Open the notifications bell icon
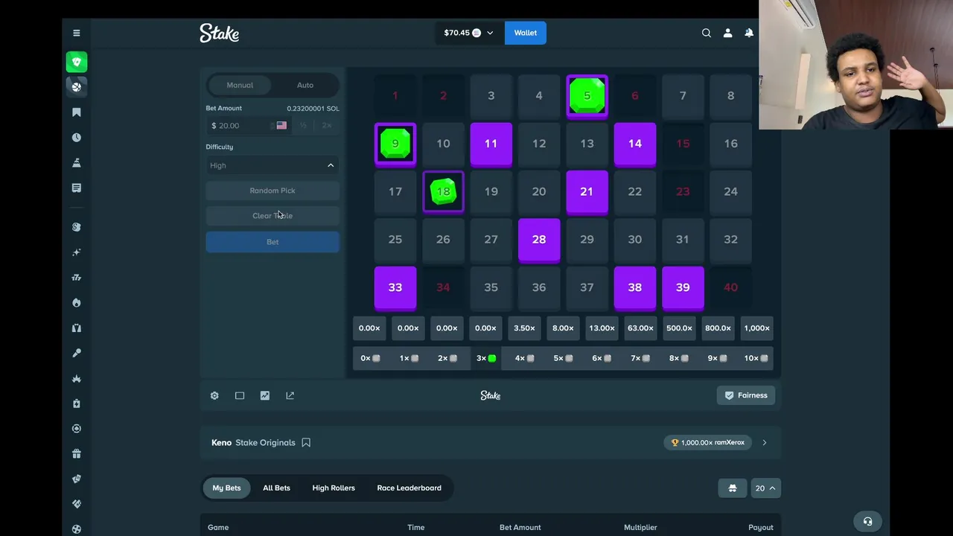 [x=749, y=33]
